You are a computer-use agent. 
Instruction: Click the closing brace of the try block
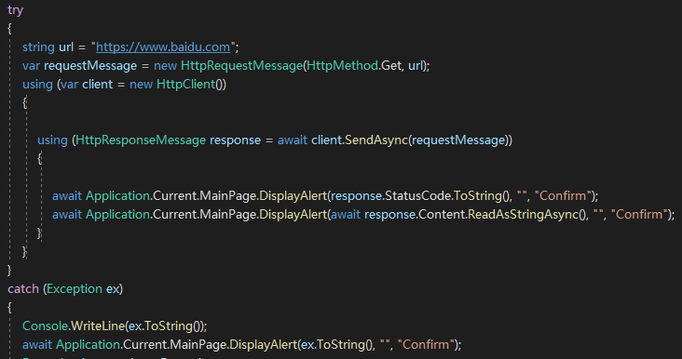9,271
